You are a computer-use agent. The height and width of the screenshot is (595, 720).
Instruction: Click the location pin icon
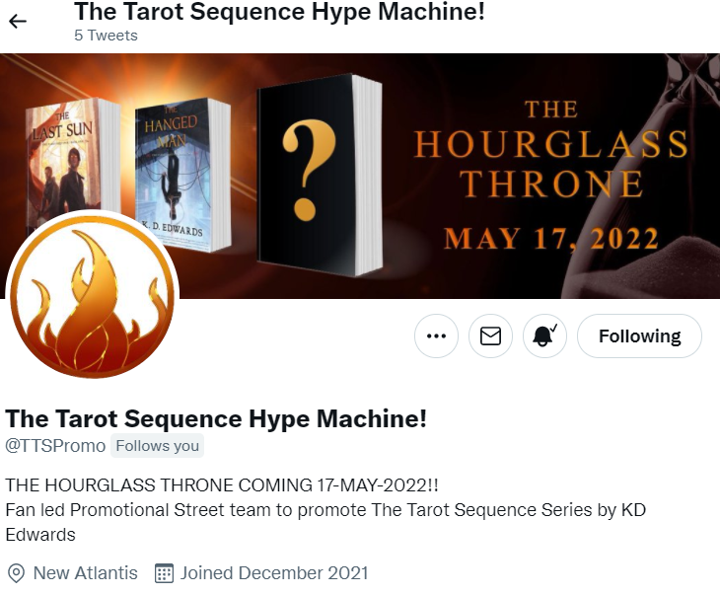tap(17, 573)
